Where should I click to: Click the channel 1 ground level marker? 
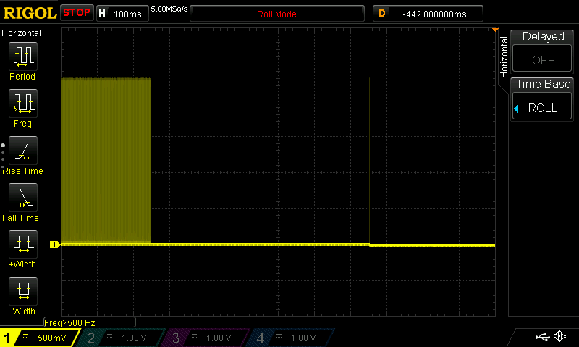click(x=54, y=245)
